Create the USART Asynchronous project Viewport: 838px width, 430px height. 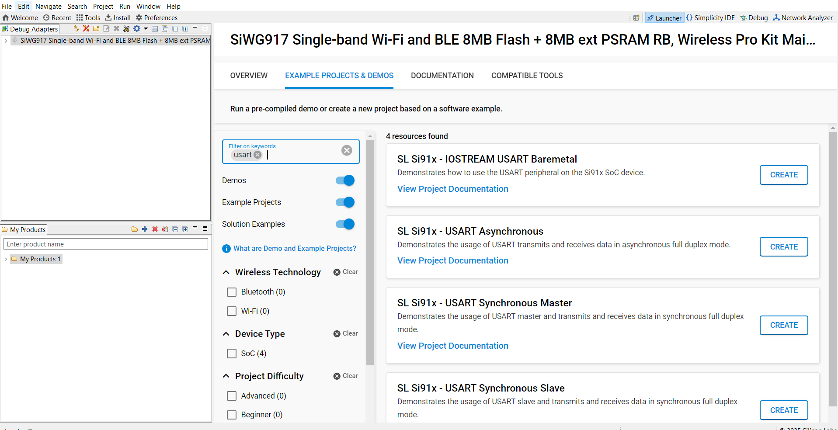pos(784,247)
